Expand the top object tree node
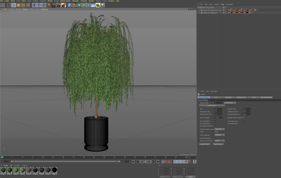This screenshot has height=178, width=281. [199, 8]
